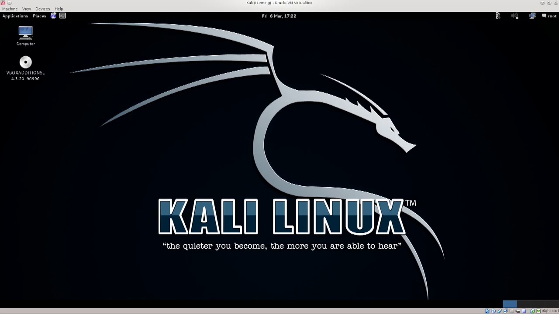Click the green keyboard capture indicator icon

click(538, 311)
